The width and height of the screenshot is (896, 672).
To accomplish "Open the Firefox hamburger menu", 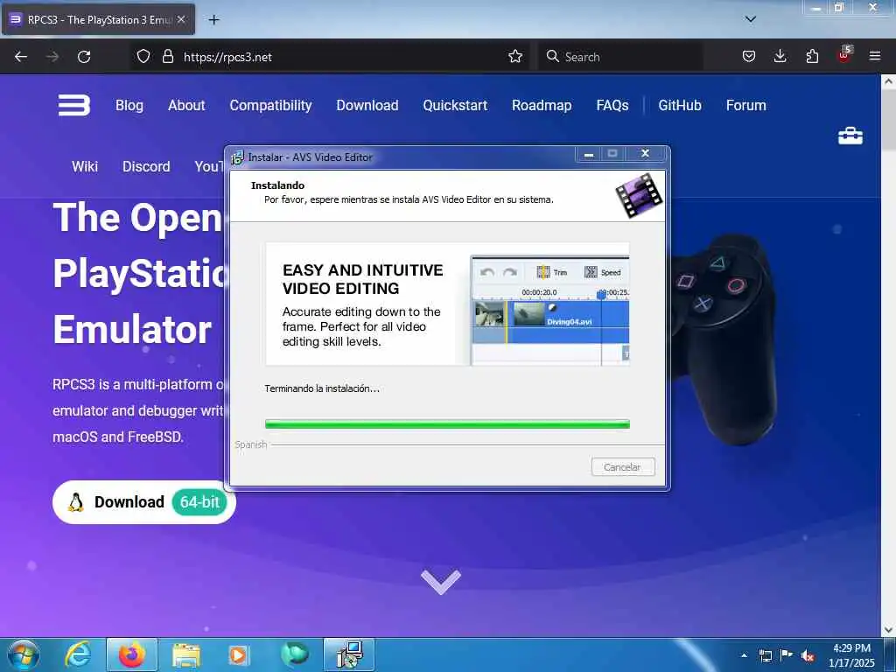I will click(x=875, y=56).
